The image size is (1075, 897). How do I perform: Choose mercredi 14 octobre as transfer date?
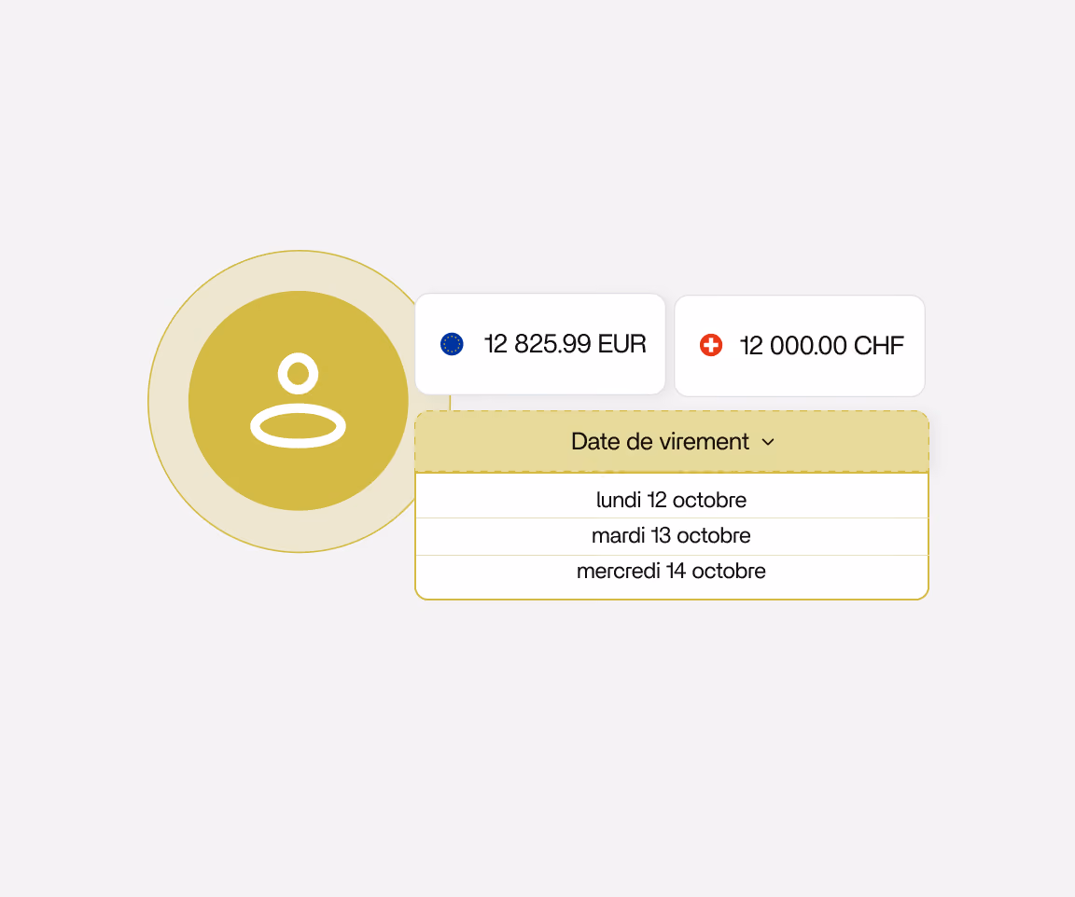click(x=672, y=572)
